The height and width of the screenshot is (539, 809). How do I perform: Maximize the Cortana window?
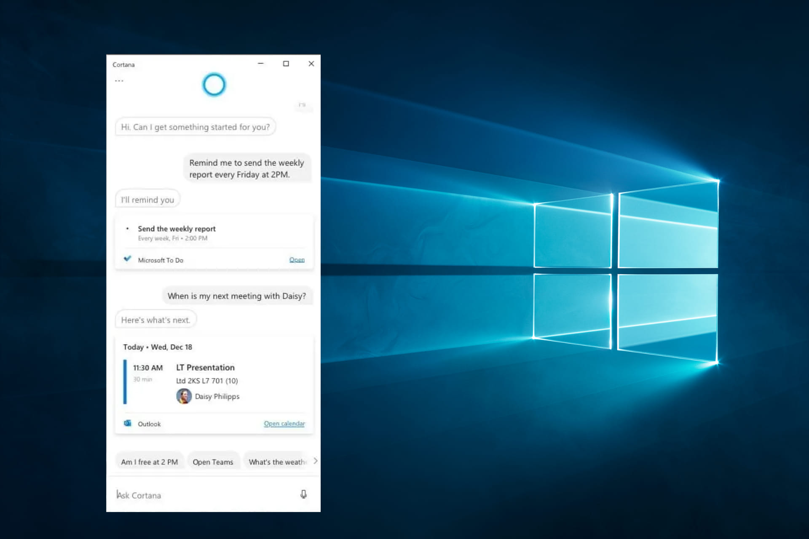[x=286, y=64]
